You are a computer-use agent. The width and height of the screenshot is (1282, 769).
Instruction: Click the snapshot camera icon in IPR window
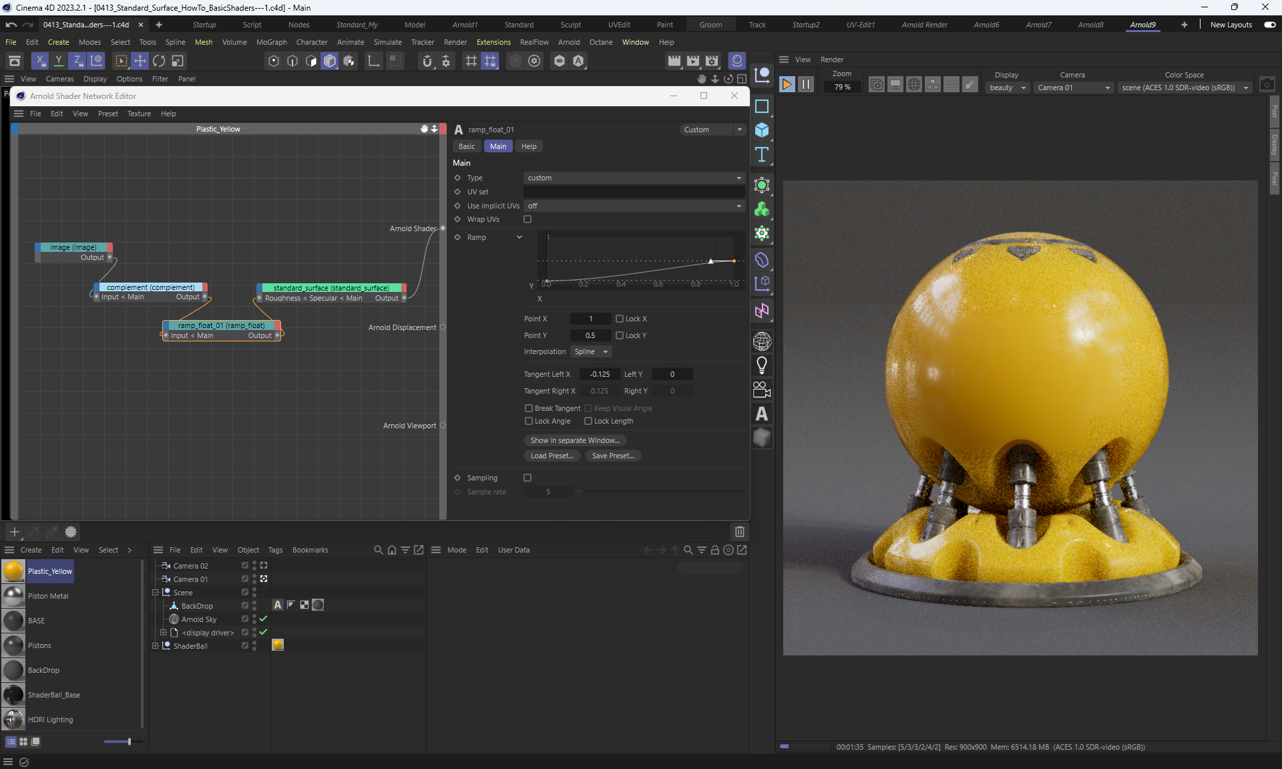click(x=1267, y=85)
